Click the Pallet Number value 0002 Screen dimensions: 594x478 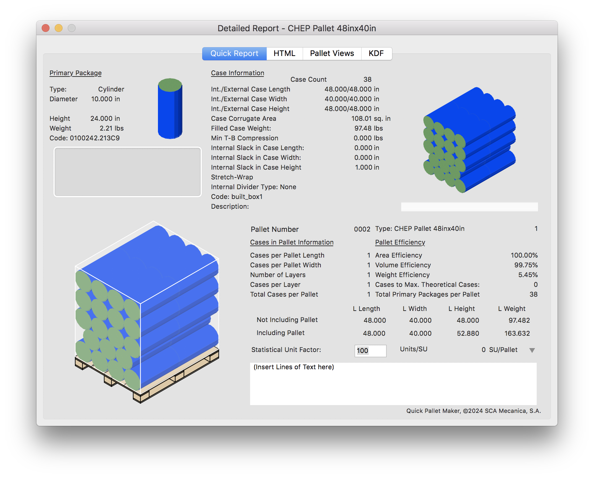tap(362, 229)
